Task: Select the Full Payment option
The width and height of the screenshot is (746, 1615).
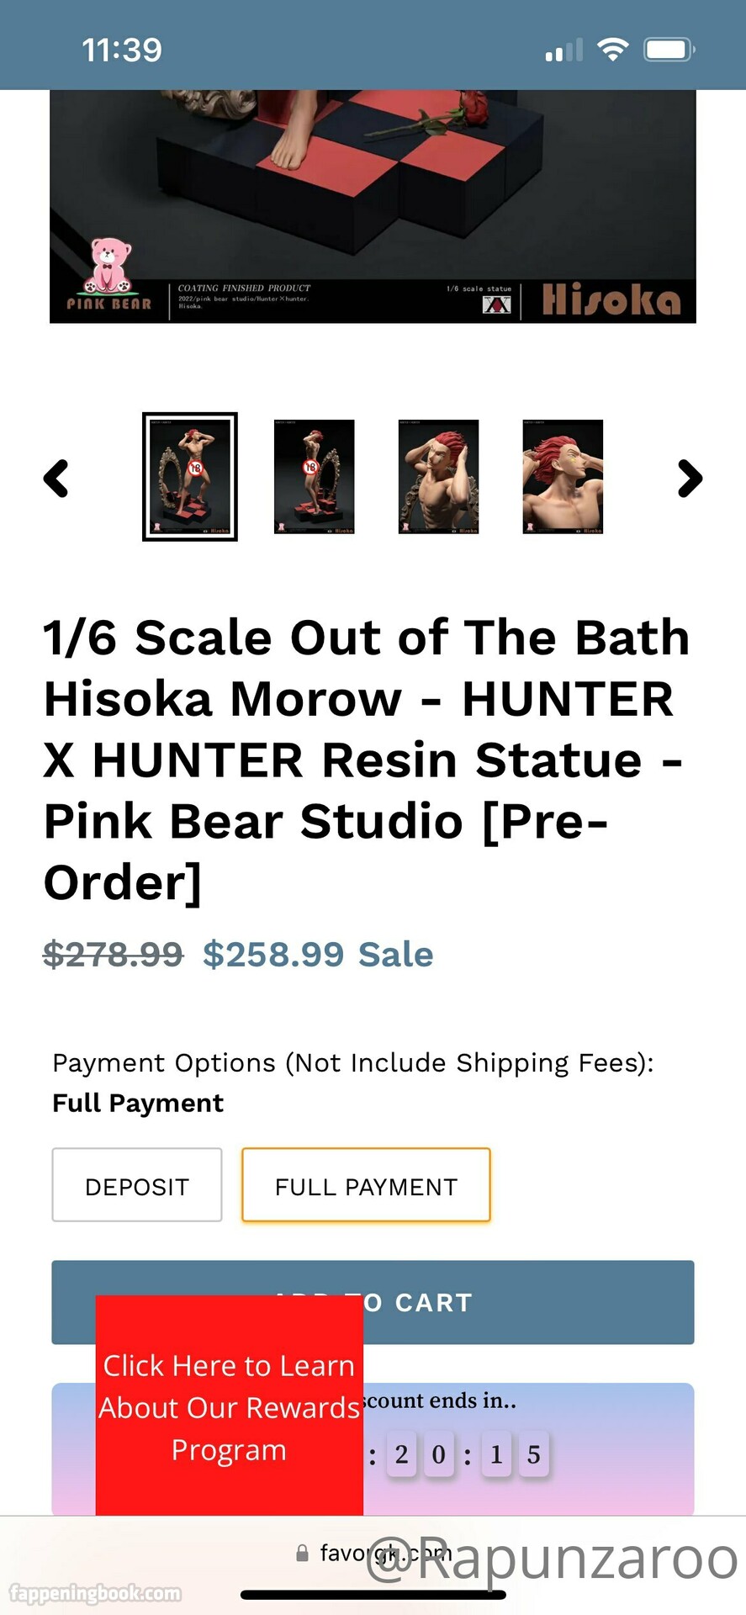Action: pos(366,1185)
